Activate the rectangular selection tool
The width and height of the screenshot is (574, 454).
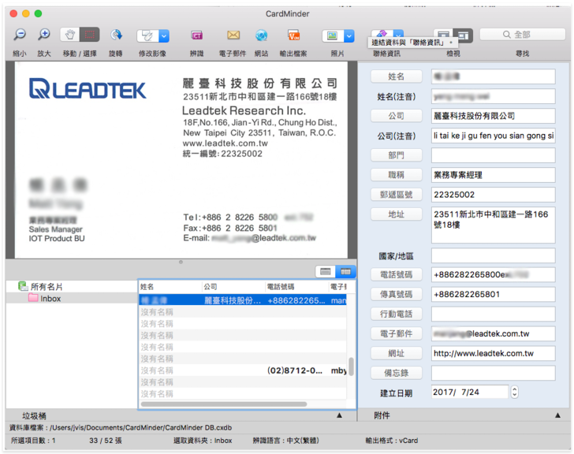pyautogui.click(x=90, y=35)
